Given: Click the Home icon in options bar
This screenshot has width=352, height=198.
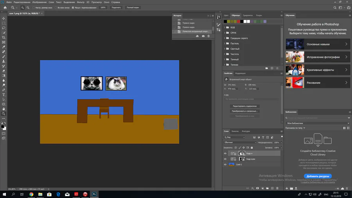Looking at the screenshot, I should (x=5, y=8).
